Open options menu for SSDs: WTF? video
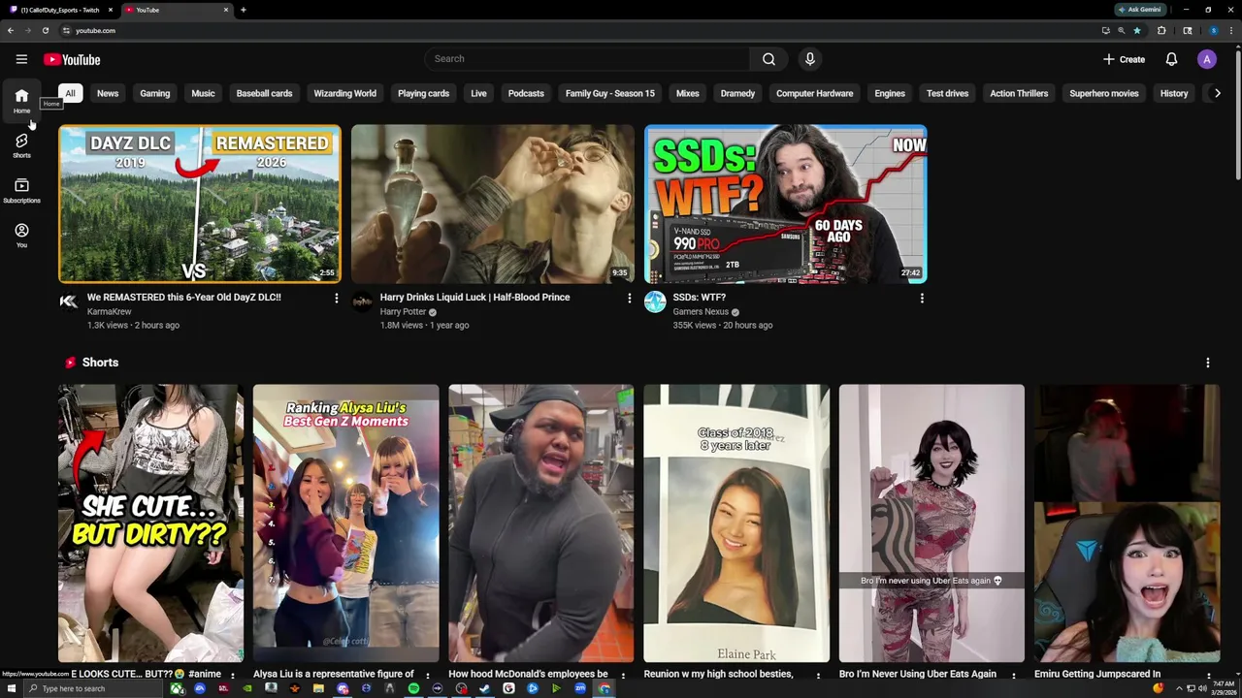 pos(922,299)
